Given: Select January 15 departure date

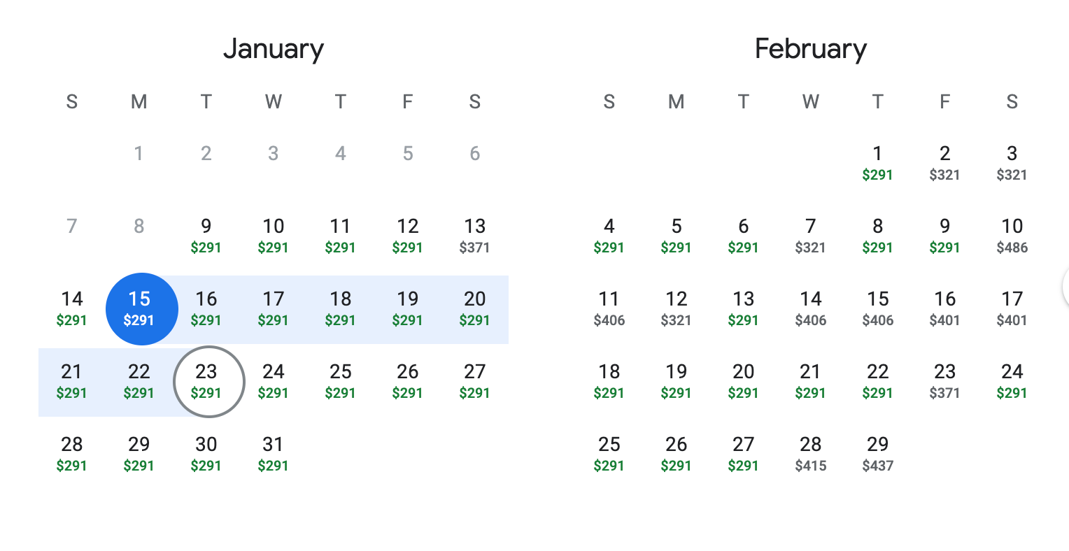Looking at the screenshot, I should [140, 308].
